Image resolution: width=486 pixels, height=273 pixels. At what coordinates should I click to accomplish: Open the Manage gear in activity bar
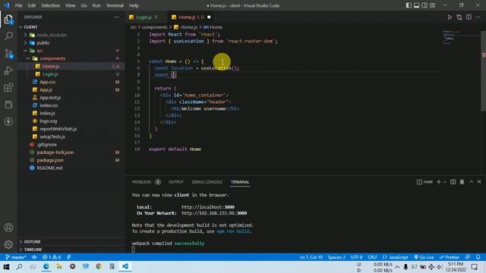(8, 244)
